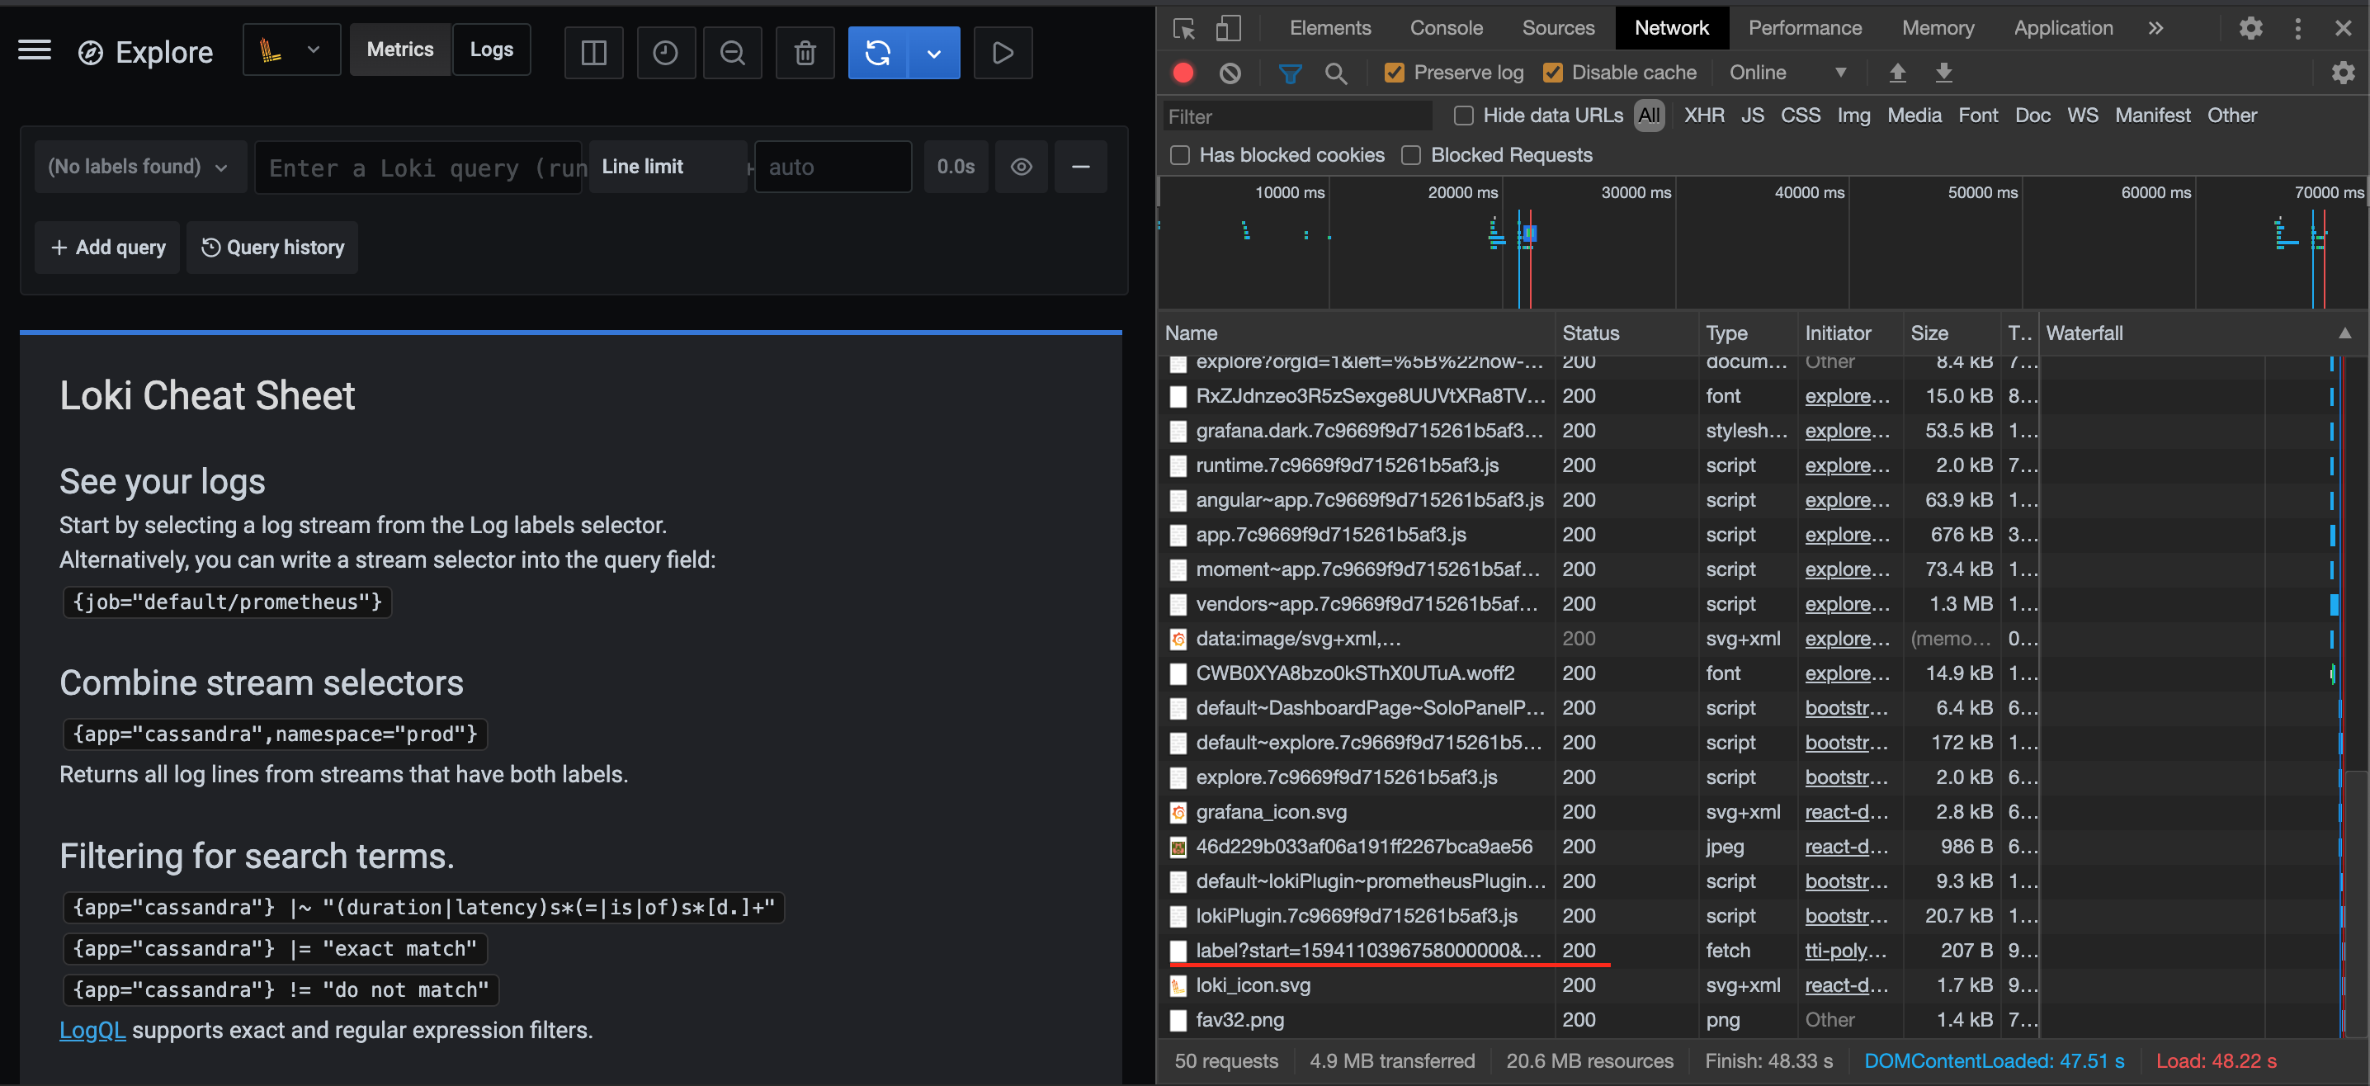
Task: Open the Online throttling dropdown
Action: pos(1787,73)
